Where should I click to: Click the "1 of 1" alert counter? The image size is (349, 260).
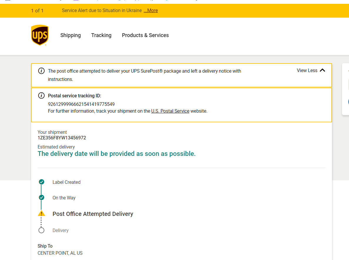pos(37,11)
